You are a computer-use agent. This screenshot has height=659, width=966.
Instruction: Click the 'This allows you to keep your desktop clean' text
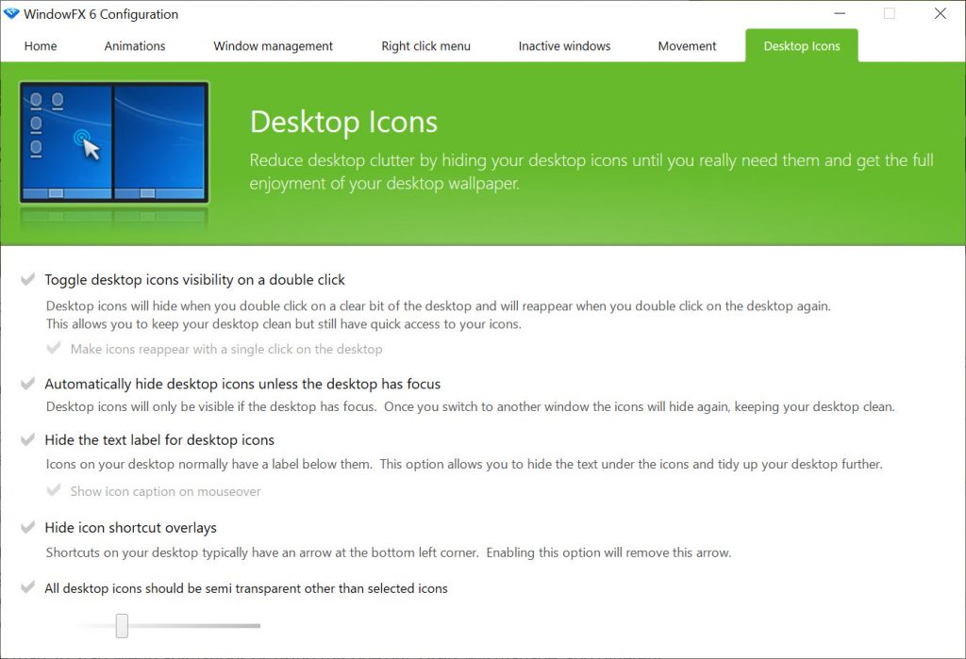pos(283,324)
